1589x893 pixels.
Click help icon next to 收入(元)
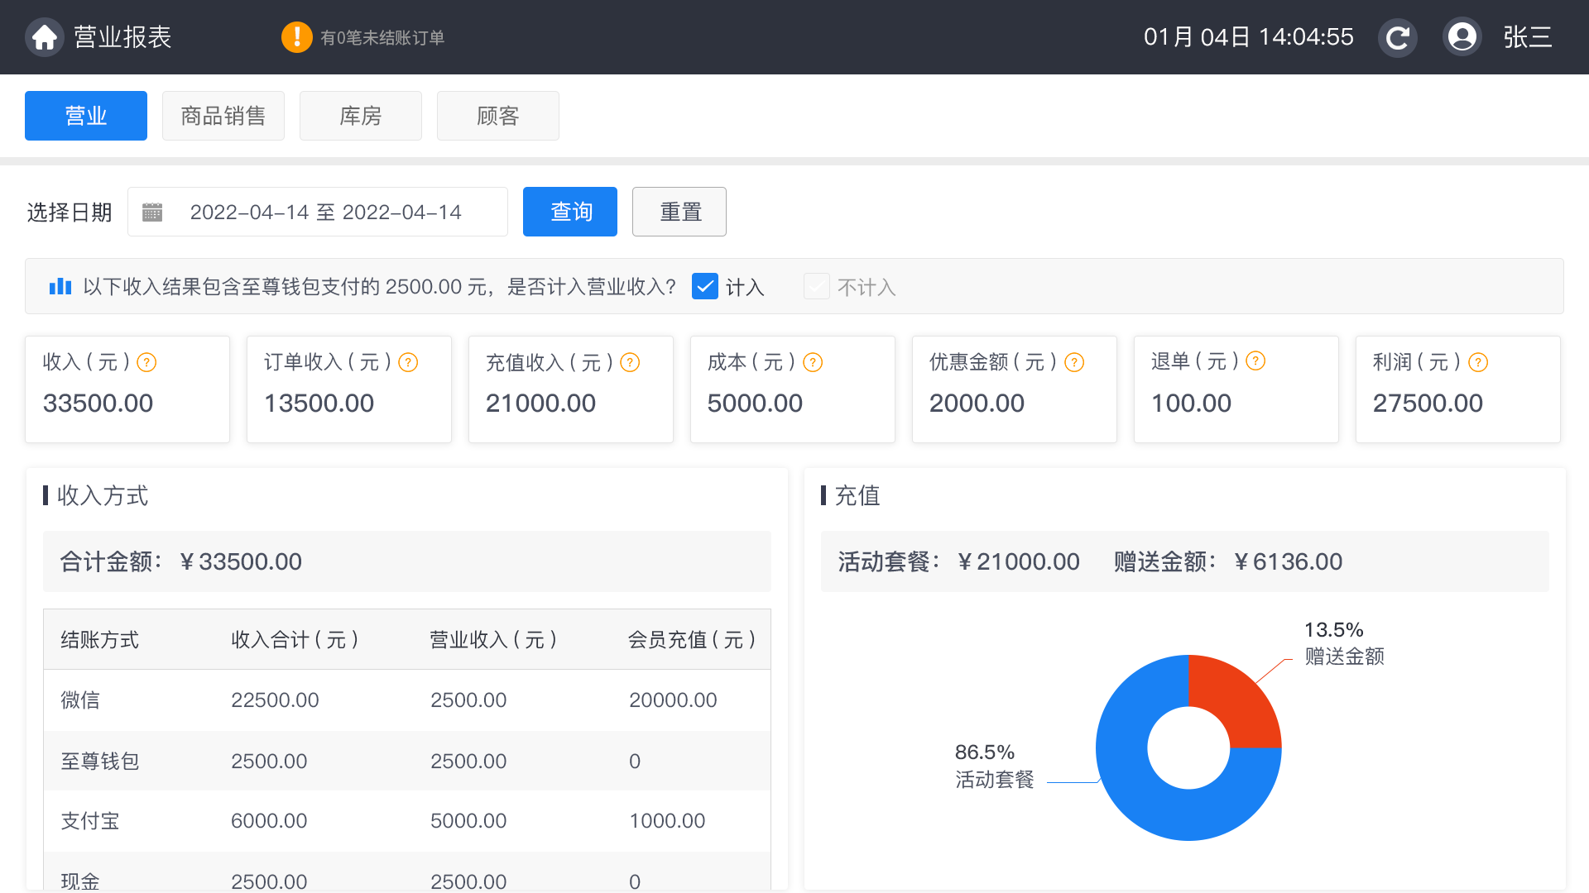tap(146, 362)
